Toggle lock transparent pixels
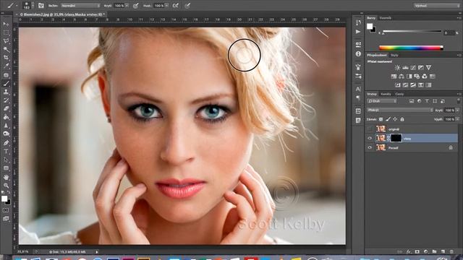 click(381, 119)
